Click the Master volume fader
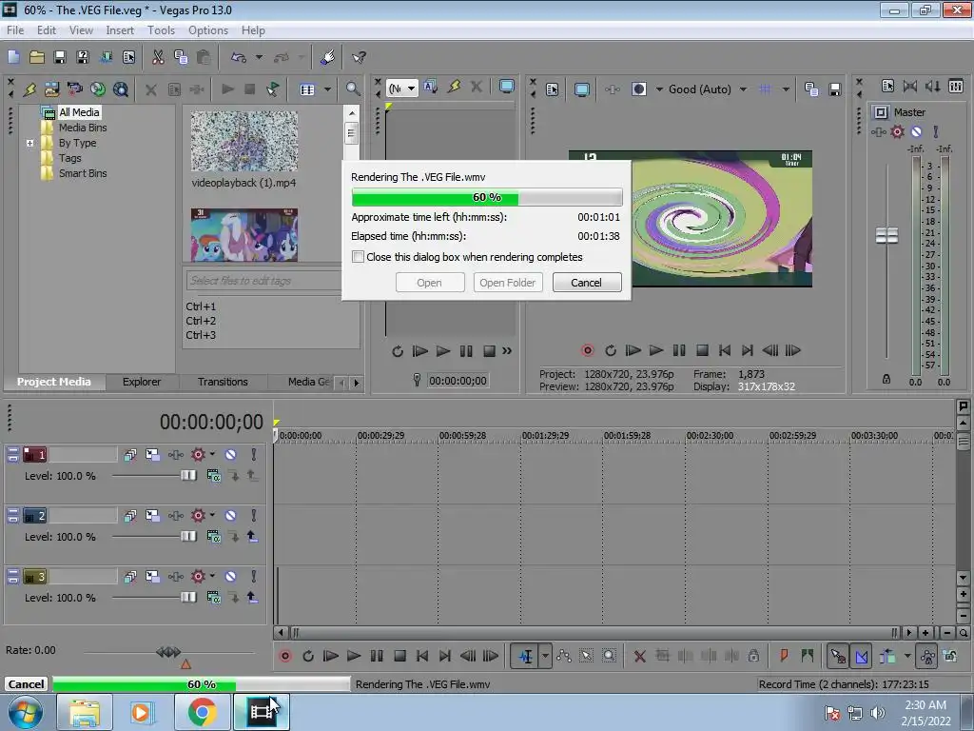The image size is (974, 731). click(886, 236)
